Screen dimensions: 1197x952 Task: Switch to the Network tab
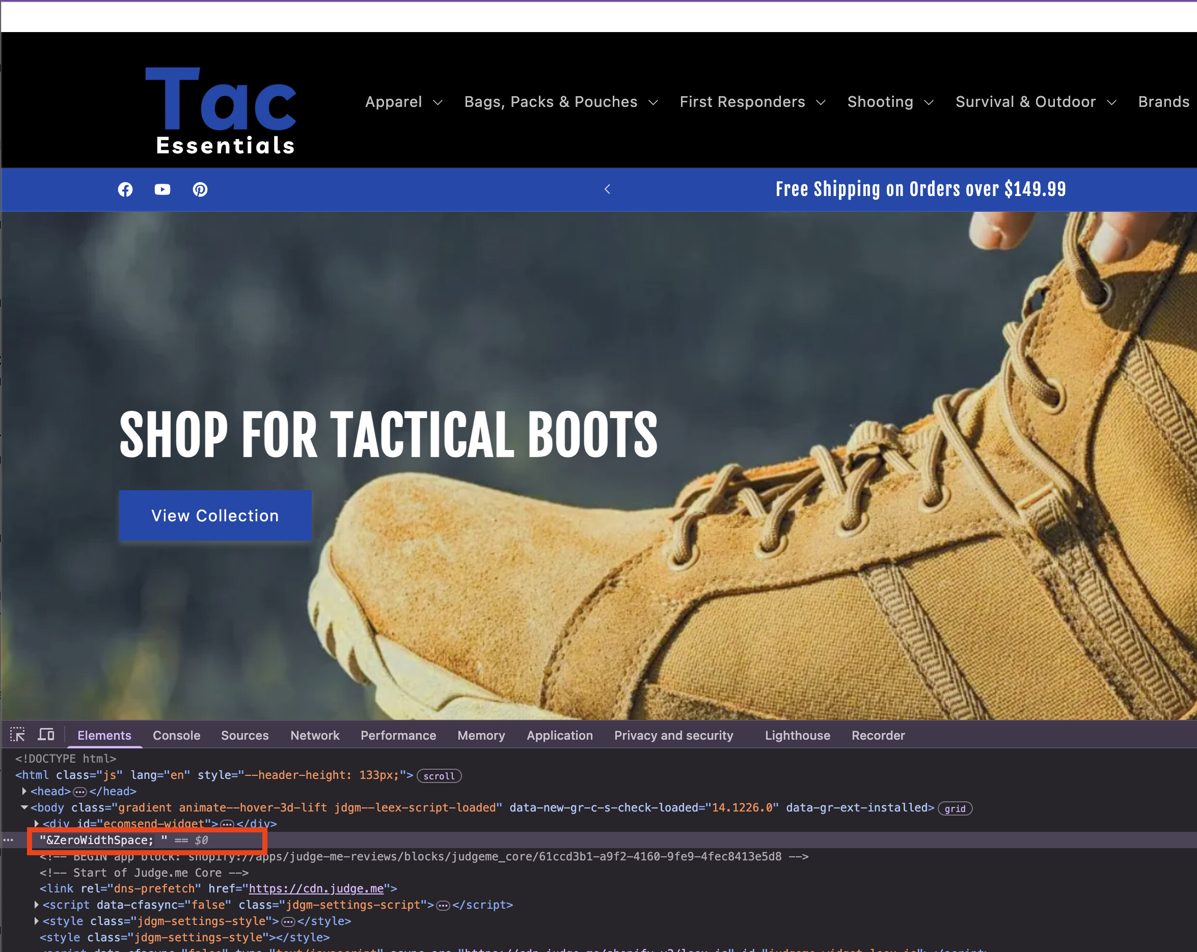pyautogui.click(x=314, y=736)
